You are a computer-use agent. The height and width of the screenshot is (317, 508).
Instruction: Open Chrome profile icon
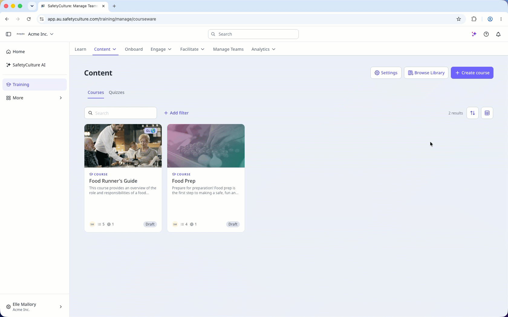490,19
